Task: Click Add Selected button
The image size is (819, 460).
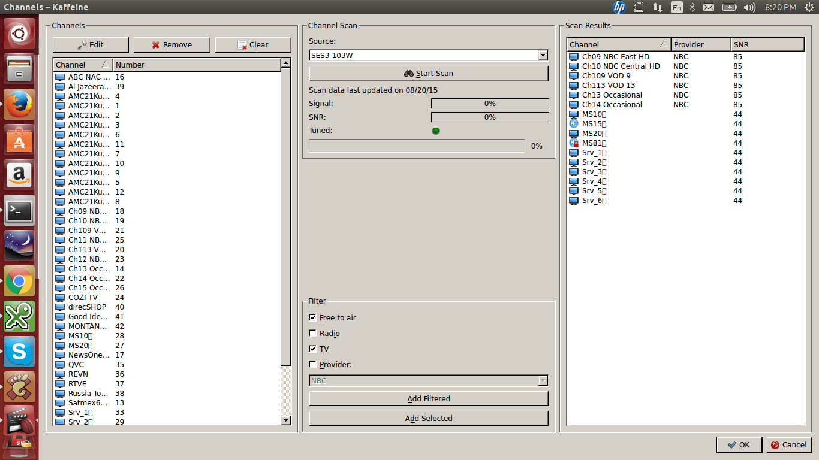Action: tap(429, 418)
